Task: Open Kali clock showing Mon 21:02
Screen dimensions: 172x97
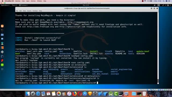Action: tap(86, 5)
